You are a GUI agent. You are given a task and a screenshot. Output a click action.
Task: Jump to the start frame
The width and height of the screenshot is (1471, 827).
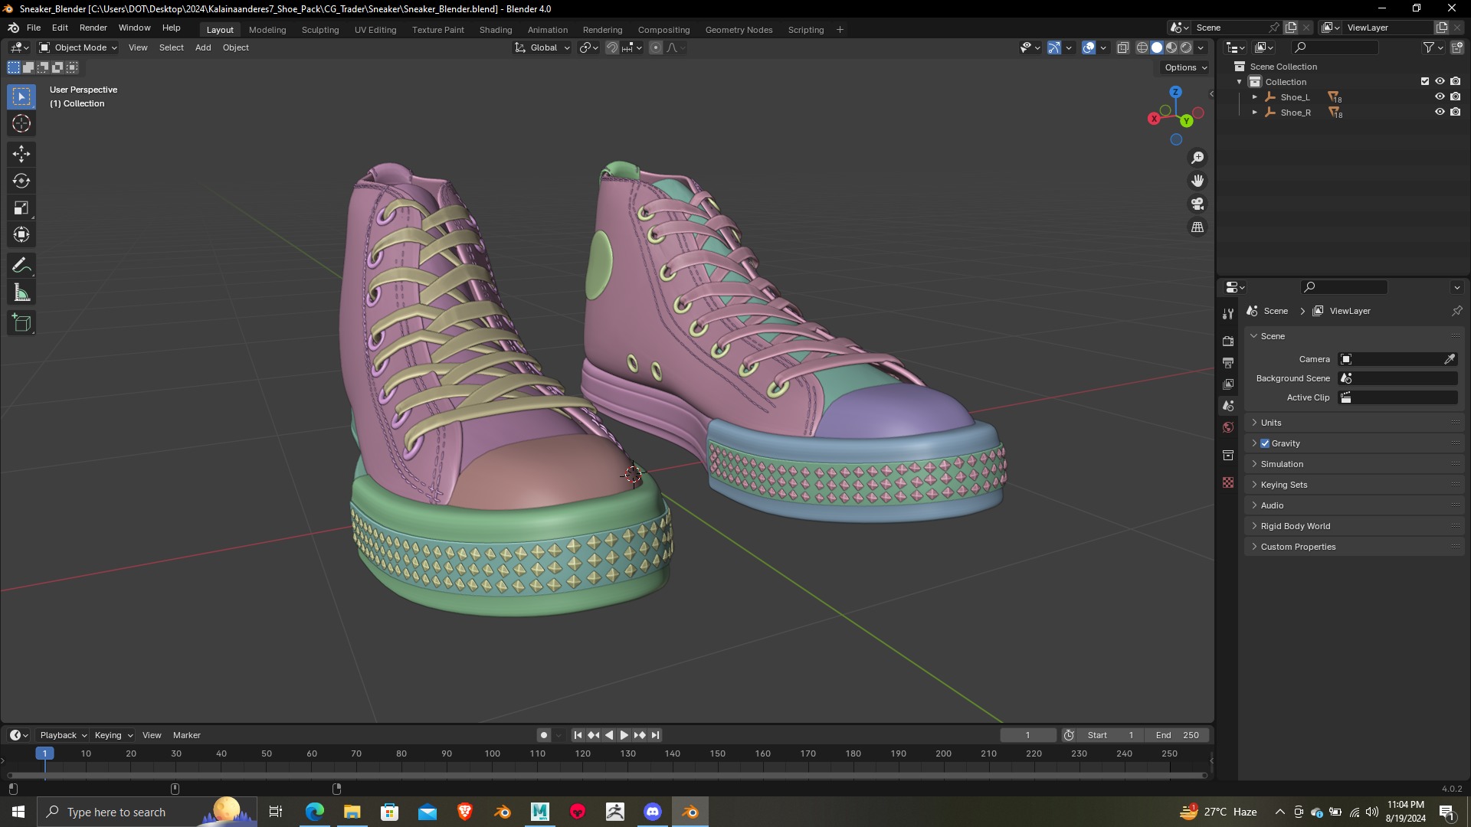578,735
